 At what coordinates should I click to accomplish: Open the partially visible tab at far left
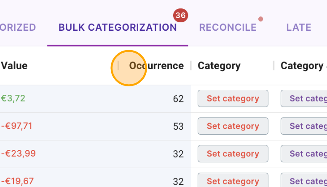(x=18, y=27)
